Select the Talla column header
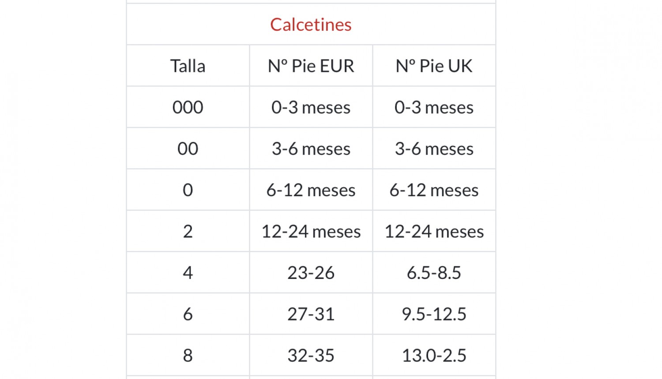Screen dimensions: 662x379 pos(188,66)
